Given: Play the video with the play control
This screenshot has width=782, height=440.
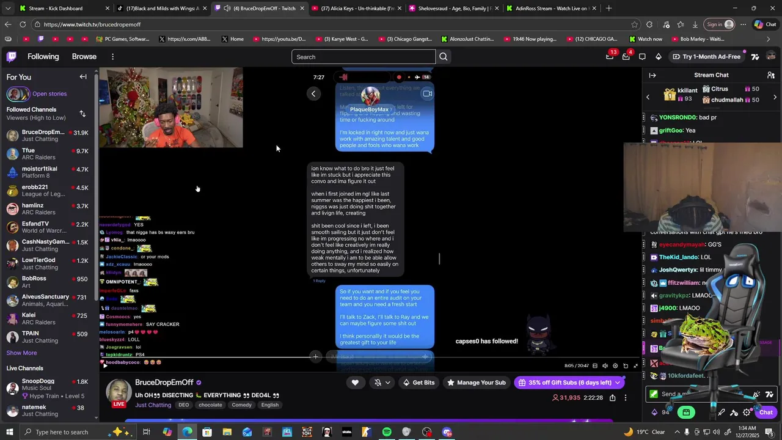Looking at the screenshot, I should pos(105,365).
